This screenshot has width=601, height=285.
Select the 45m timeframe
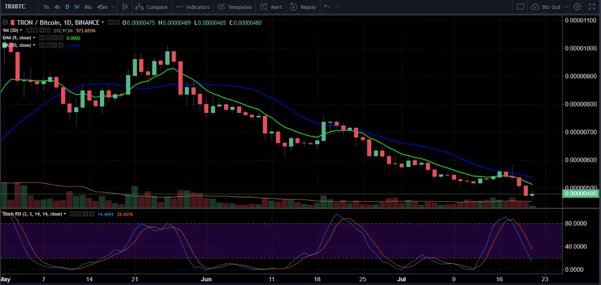[102, 7]
